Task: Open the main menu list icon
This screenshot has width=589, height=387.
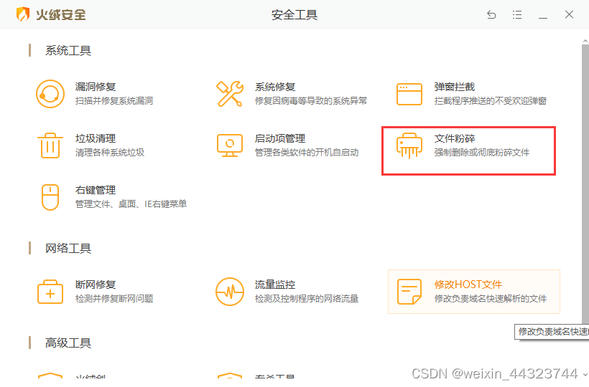Action: (517, 14)
